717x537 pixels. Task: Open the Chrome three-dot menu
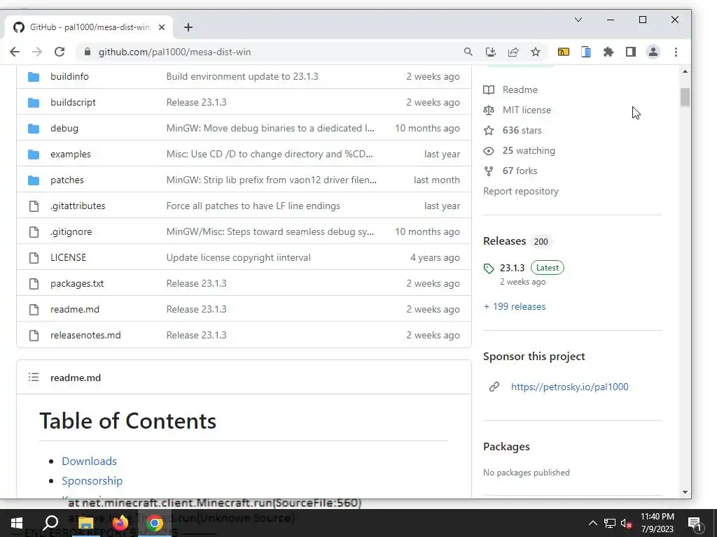(676, 52)
